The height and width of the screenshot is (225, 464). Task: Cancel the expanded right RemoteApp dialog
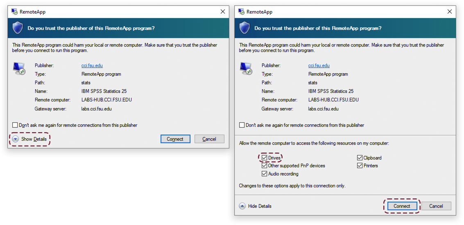[436, 206]
